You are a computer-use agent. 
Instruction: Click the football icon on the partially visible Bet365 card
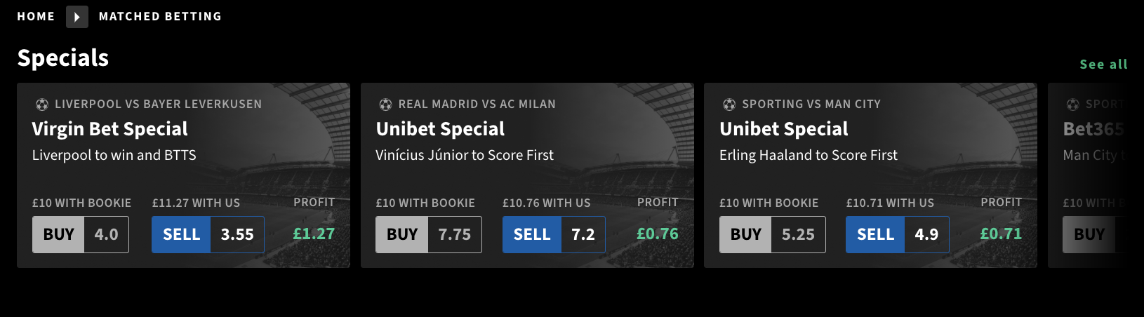point(1072,104)
